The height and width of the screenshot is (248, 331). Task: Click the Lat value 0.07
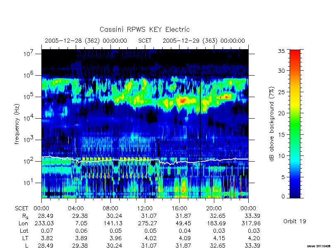(x=47, y=231)
